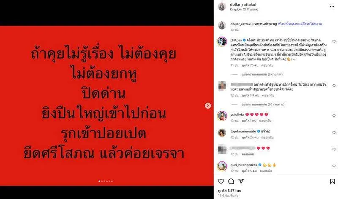Open puri_hiranprueck avatar

222,166
